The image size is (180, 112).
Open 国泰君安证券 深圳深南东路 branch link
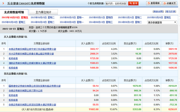pyautogui.click(x=35, y=86)
